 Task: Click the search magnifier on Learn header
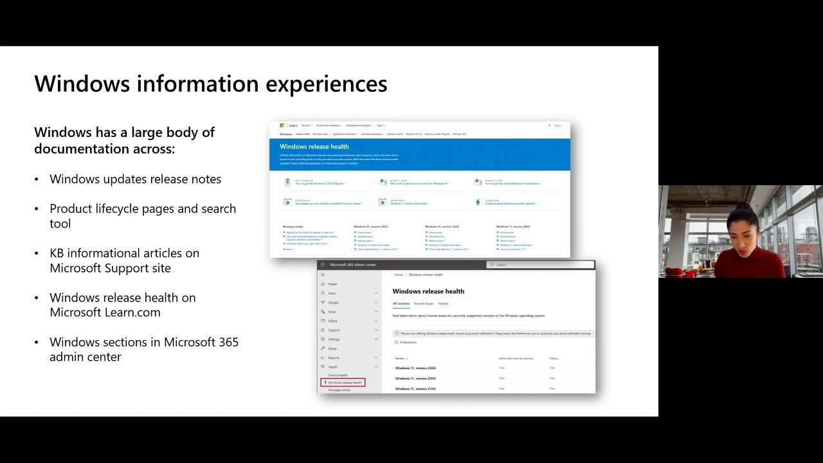pyautogui.click(x=550, y=125)
